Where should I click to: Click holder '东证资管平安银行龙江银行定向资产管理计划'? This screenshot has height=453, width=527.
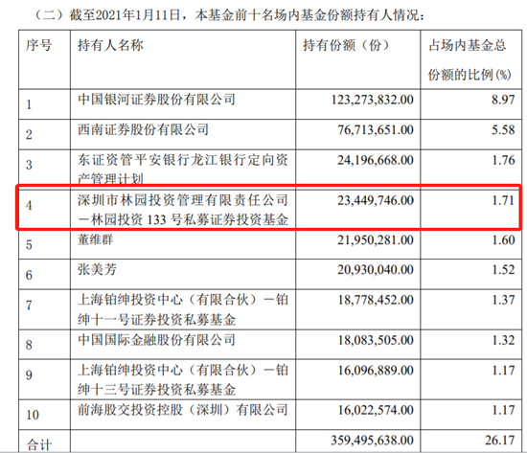tap(183, 169)
